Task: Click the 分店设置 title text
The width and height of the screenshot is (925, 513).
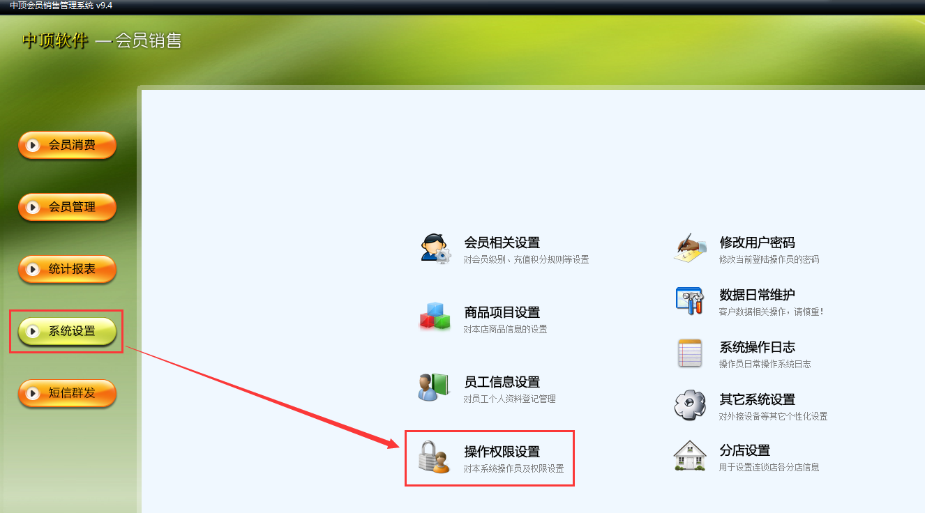Action: (744, 450)
